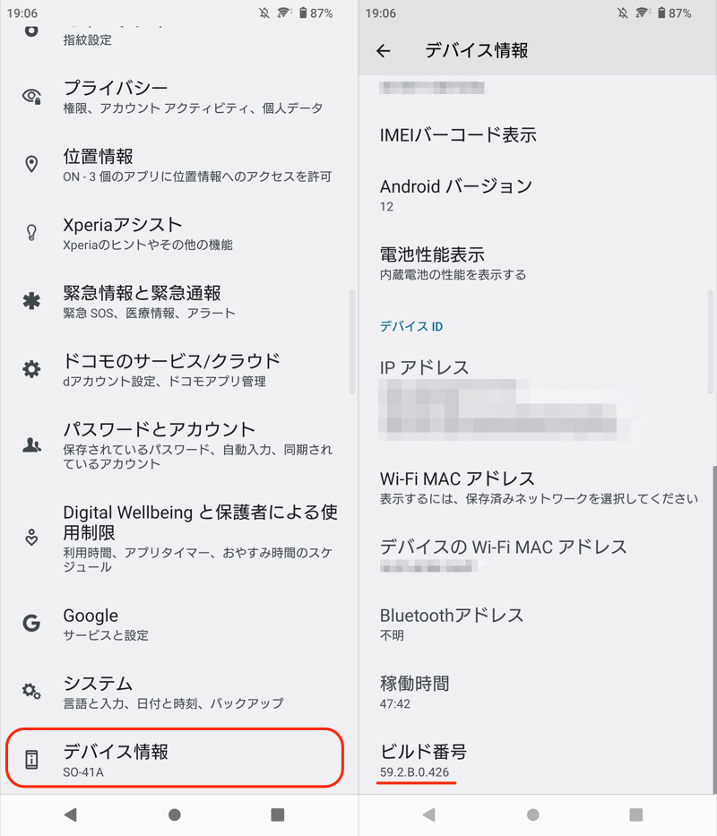Open デバイス情報 SO-41A settings entry
This screenshot has height=836, width=717.
pos(175,759)
